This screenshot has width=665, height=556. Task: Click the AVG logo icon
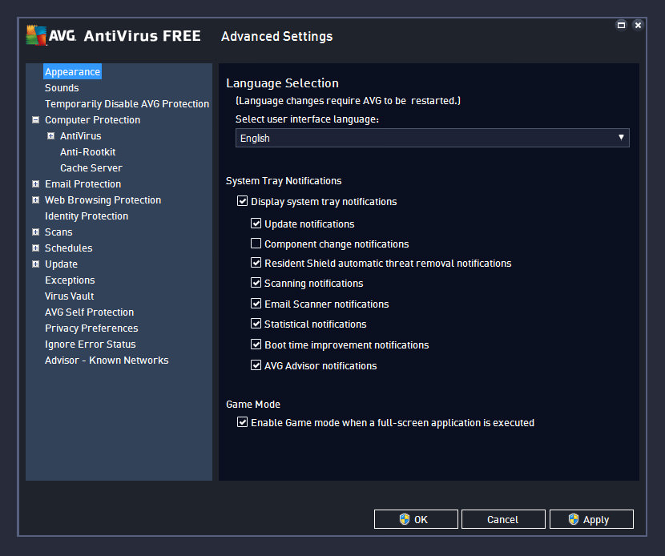tap(36, 35)
